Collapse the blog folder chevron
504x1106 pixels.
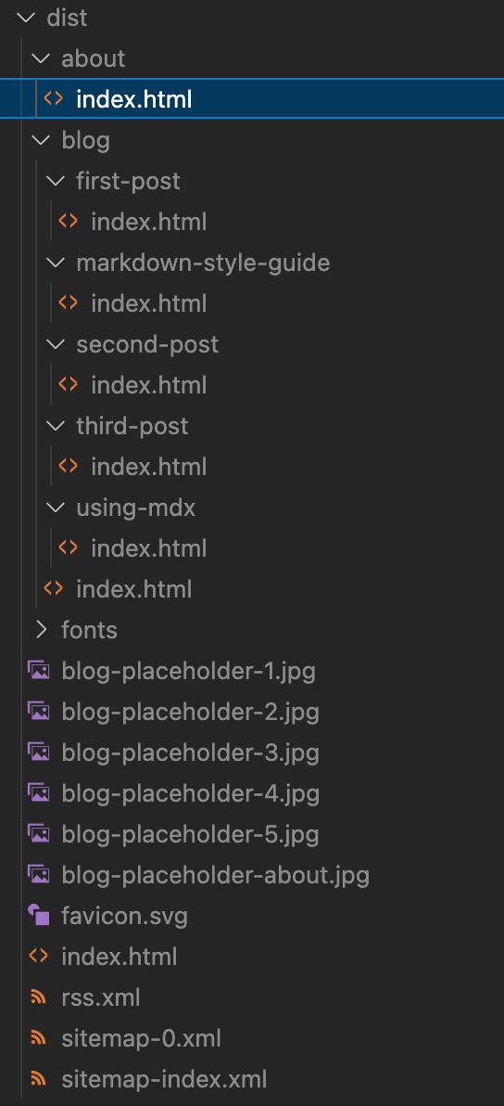pos(43,140)
